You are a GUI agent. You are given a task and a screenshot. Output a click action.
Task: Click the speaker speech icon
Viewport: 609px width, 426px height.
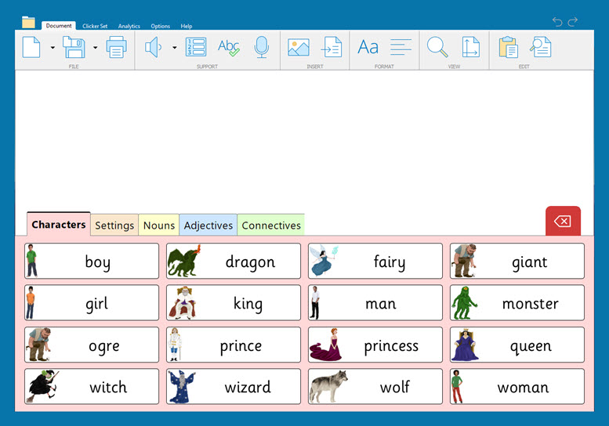point(154,47)
